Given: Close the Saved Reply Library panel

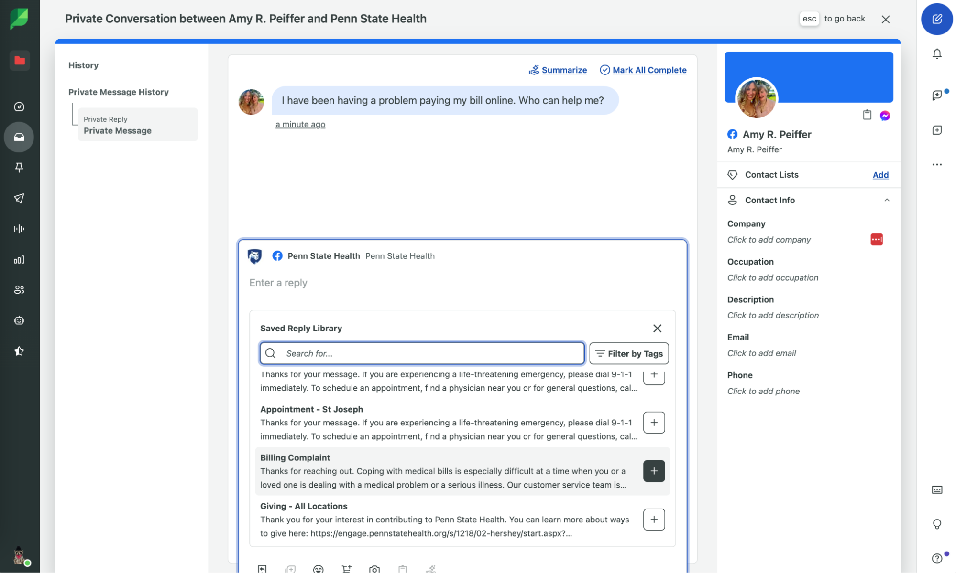Looking at the screenshot, I should [x=657, y=328].
